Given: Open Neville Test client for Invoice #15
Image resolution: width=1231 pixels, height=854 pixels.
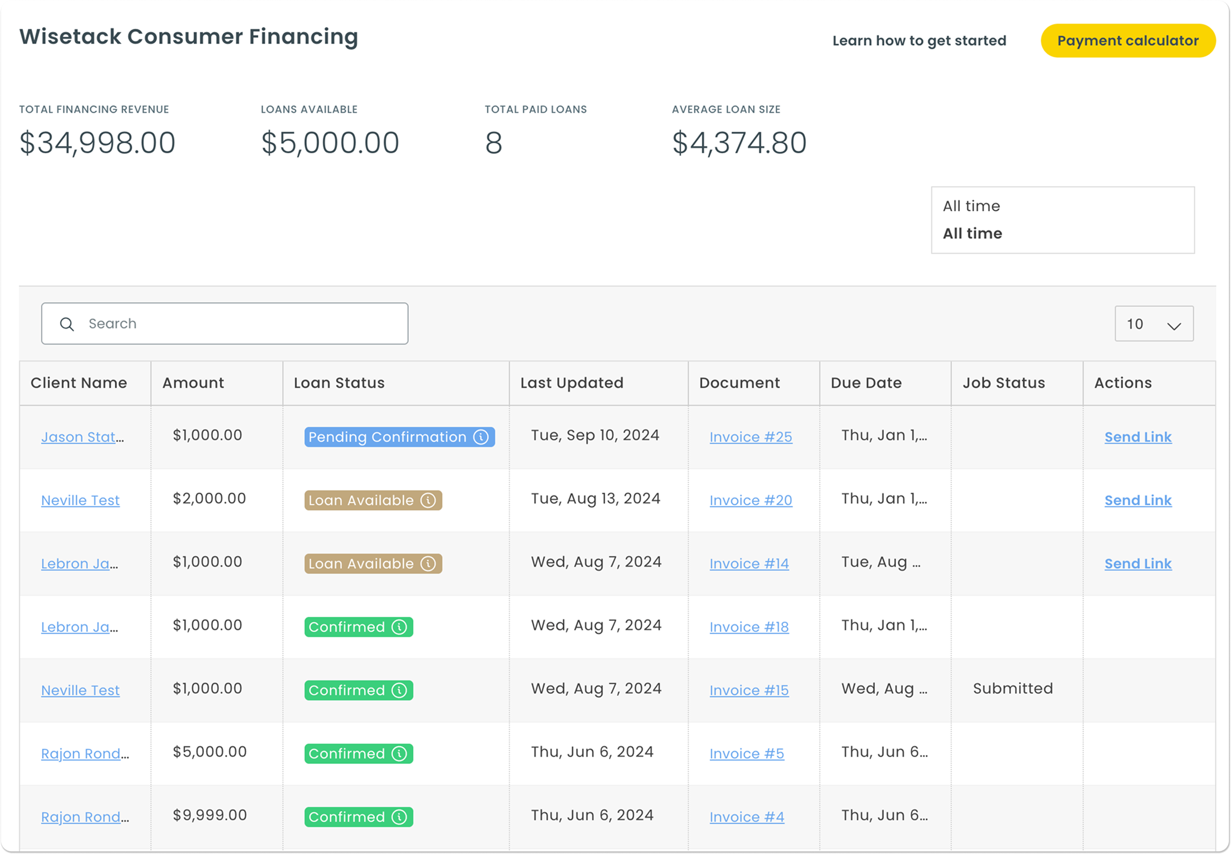Looking at the screenshot, I should [80, 689].
